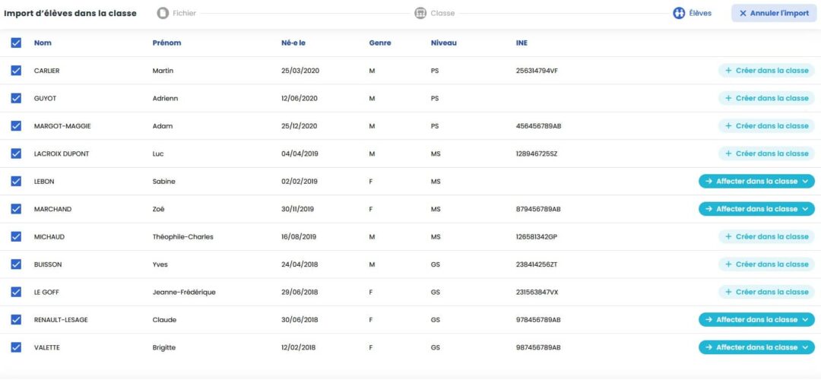Go to the Fichier step label
The image size is (821, 383).
(184, 13)
